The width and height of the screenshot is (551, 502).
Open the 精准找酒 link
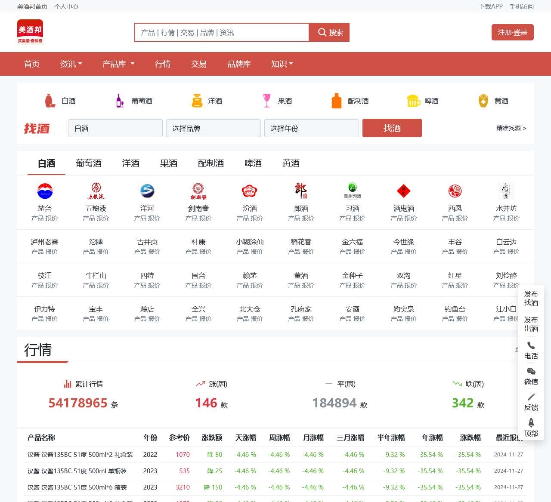pos(511,128)
